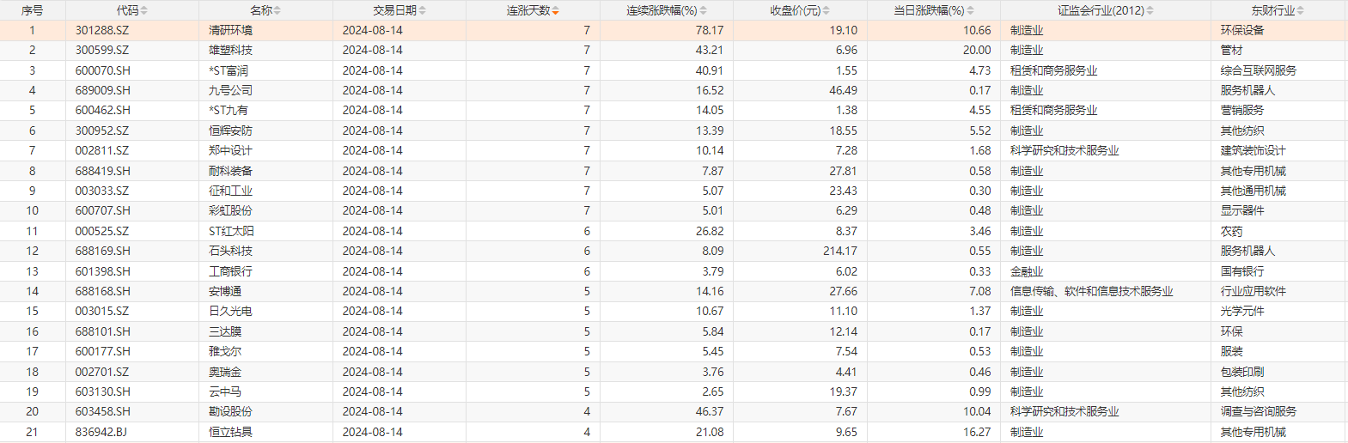The width and height of the screenshot is (1348, 443).
Task: Open stock code 688169.SH
Action: coord(102,251)
